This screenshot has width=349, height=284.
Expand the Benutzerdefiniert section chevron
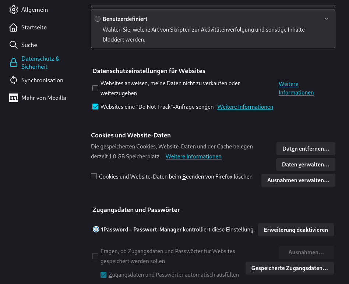coord(327,19)
